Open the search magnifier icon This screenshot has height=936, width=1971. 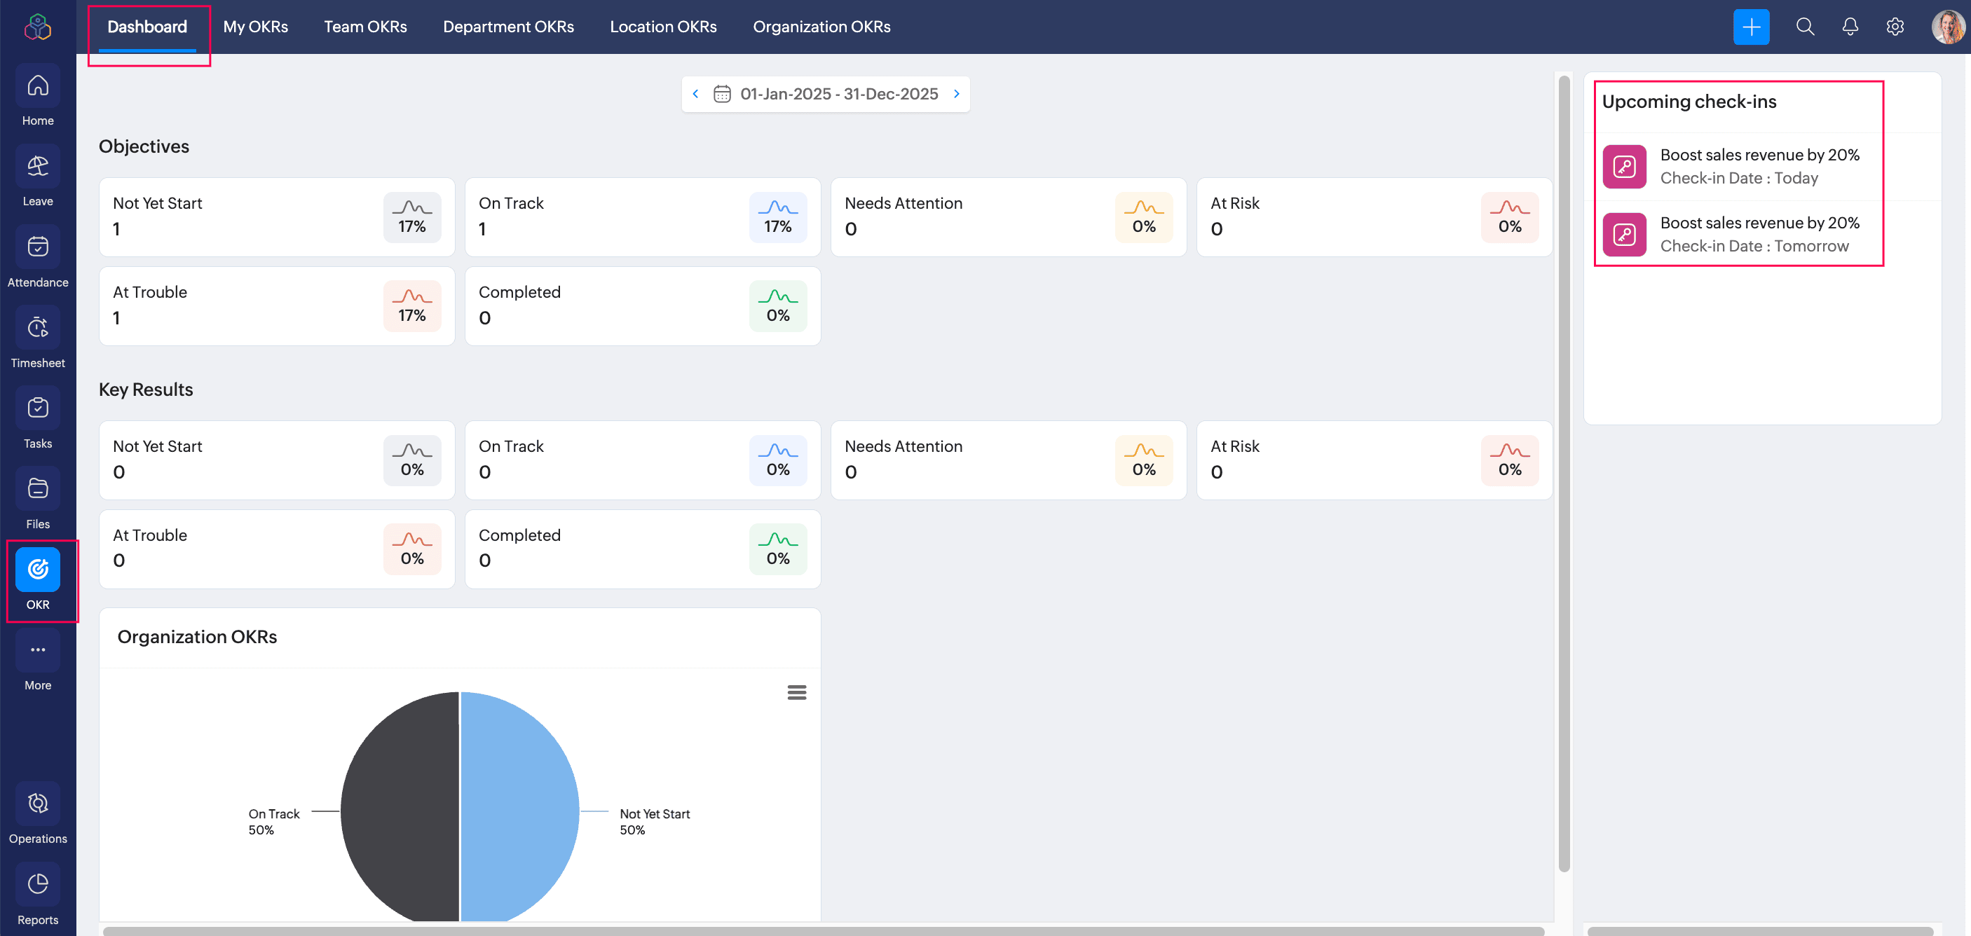(1804, 27)
